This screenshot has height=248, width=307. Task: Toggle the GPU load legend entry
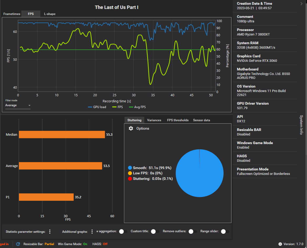point(97,107)
